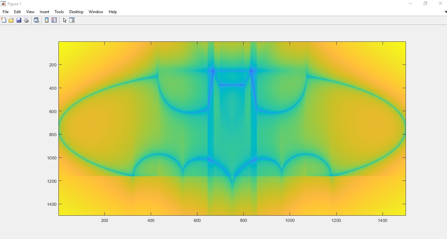Open a saved figure file
The height and width of the screenshot is (239, 447).
click(x=11, y=20)
